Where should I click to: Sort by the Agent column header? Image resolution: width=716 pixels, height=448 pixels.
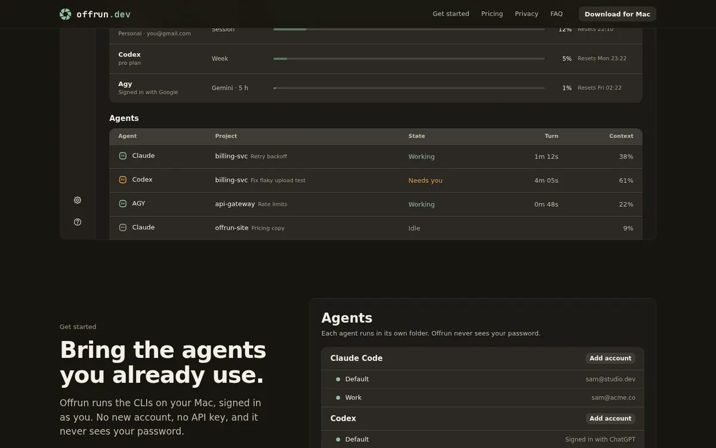[x=128, y=136]
